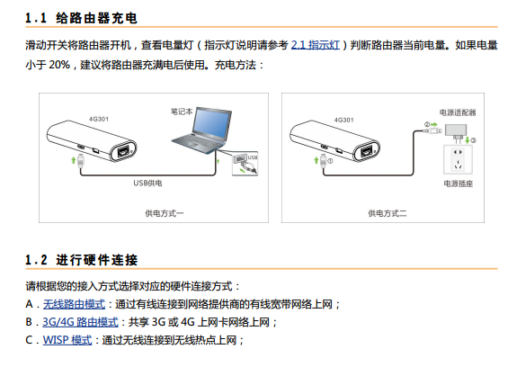Click the 1.2 进行硬件连接 heading
Image resolution: width=508 pixels, height=367 pixels.
pyautogui.click(x=82, y=260)
